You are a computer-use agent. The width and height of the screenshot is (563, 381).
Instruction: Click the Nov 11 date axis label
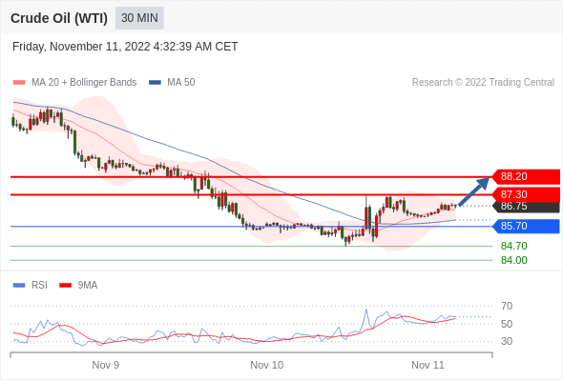(x=427, y=365)
